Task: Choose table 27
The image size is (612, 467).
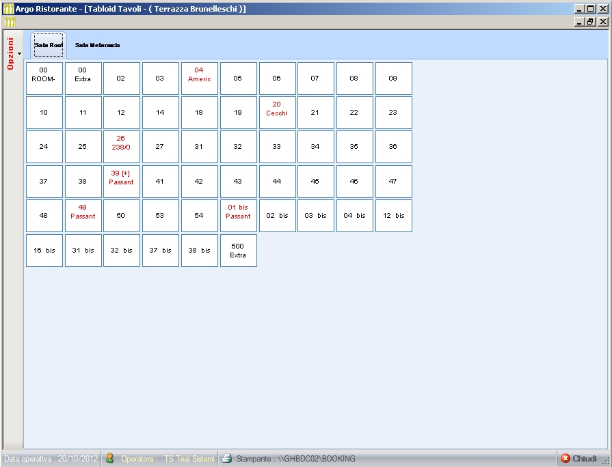Action: pyautogui.click(x=161, y=147)
